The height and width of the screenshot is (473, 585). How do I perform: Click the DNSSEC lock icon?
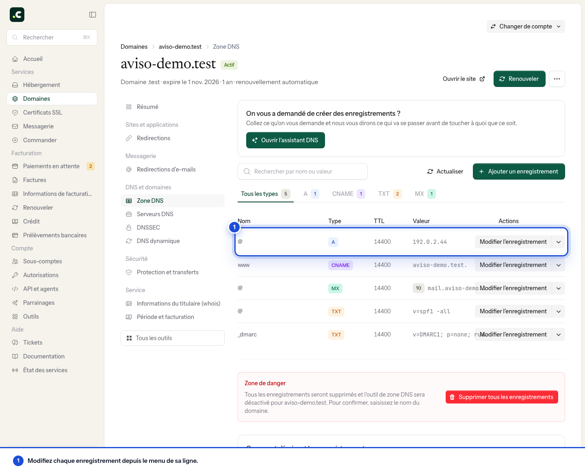click(x=129, y=228)
